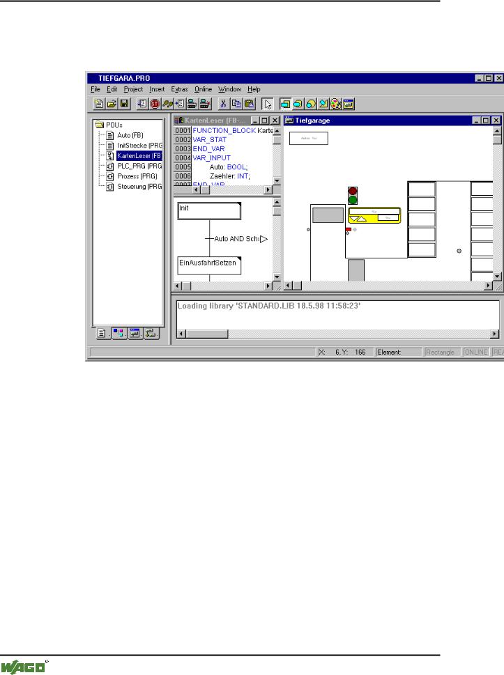The width and height of the screenshot is (504, 675).
Task: Click the Bitmap palette tool icon
Action: point(335,104)
